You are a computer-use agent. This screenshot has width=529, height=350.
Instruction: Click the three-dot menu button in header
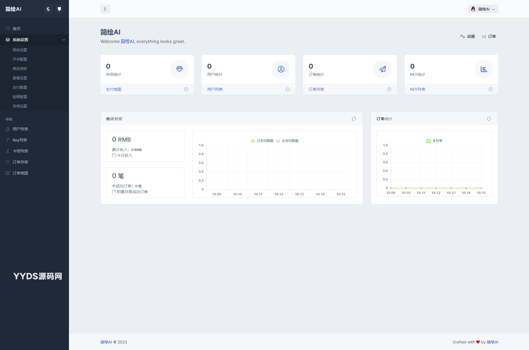pos(105,9)
